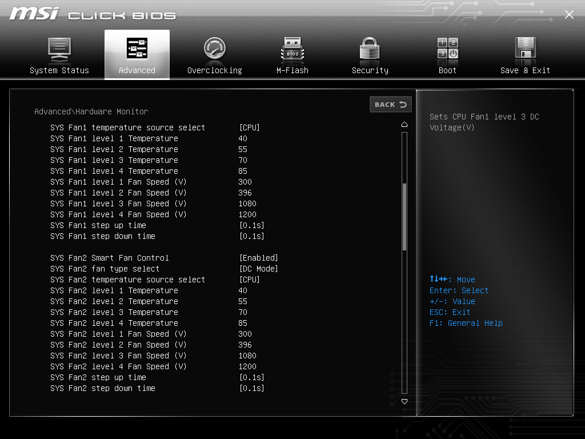Select SYS Fan2 level 2 Temperature value 55

pyautogui.click(x=243, y=301)
